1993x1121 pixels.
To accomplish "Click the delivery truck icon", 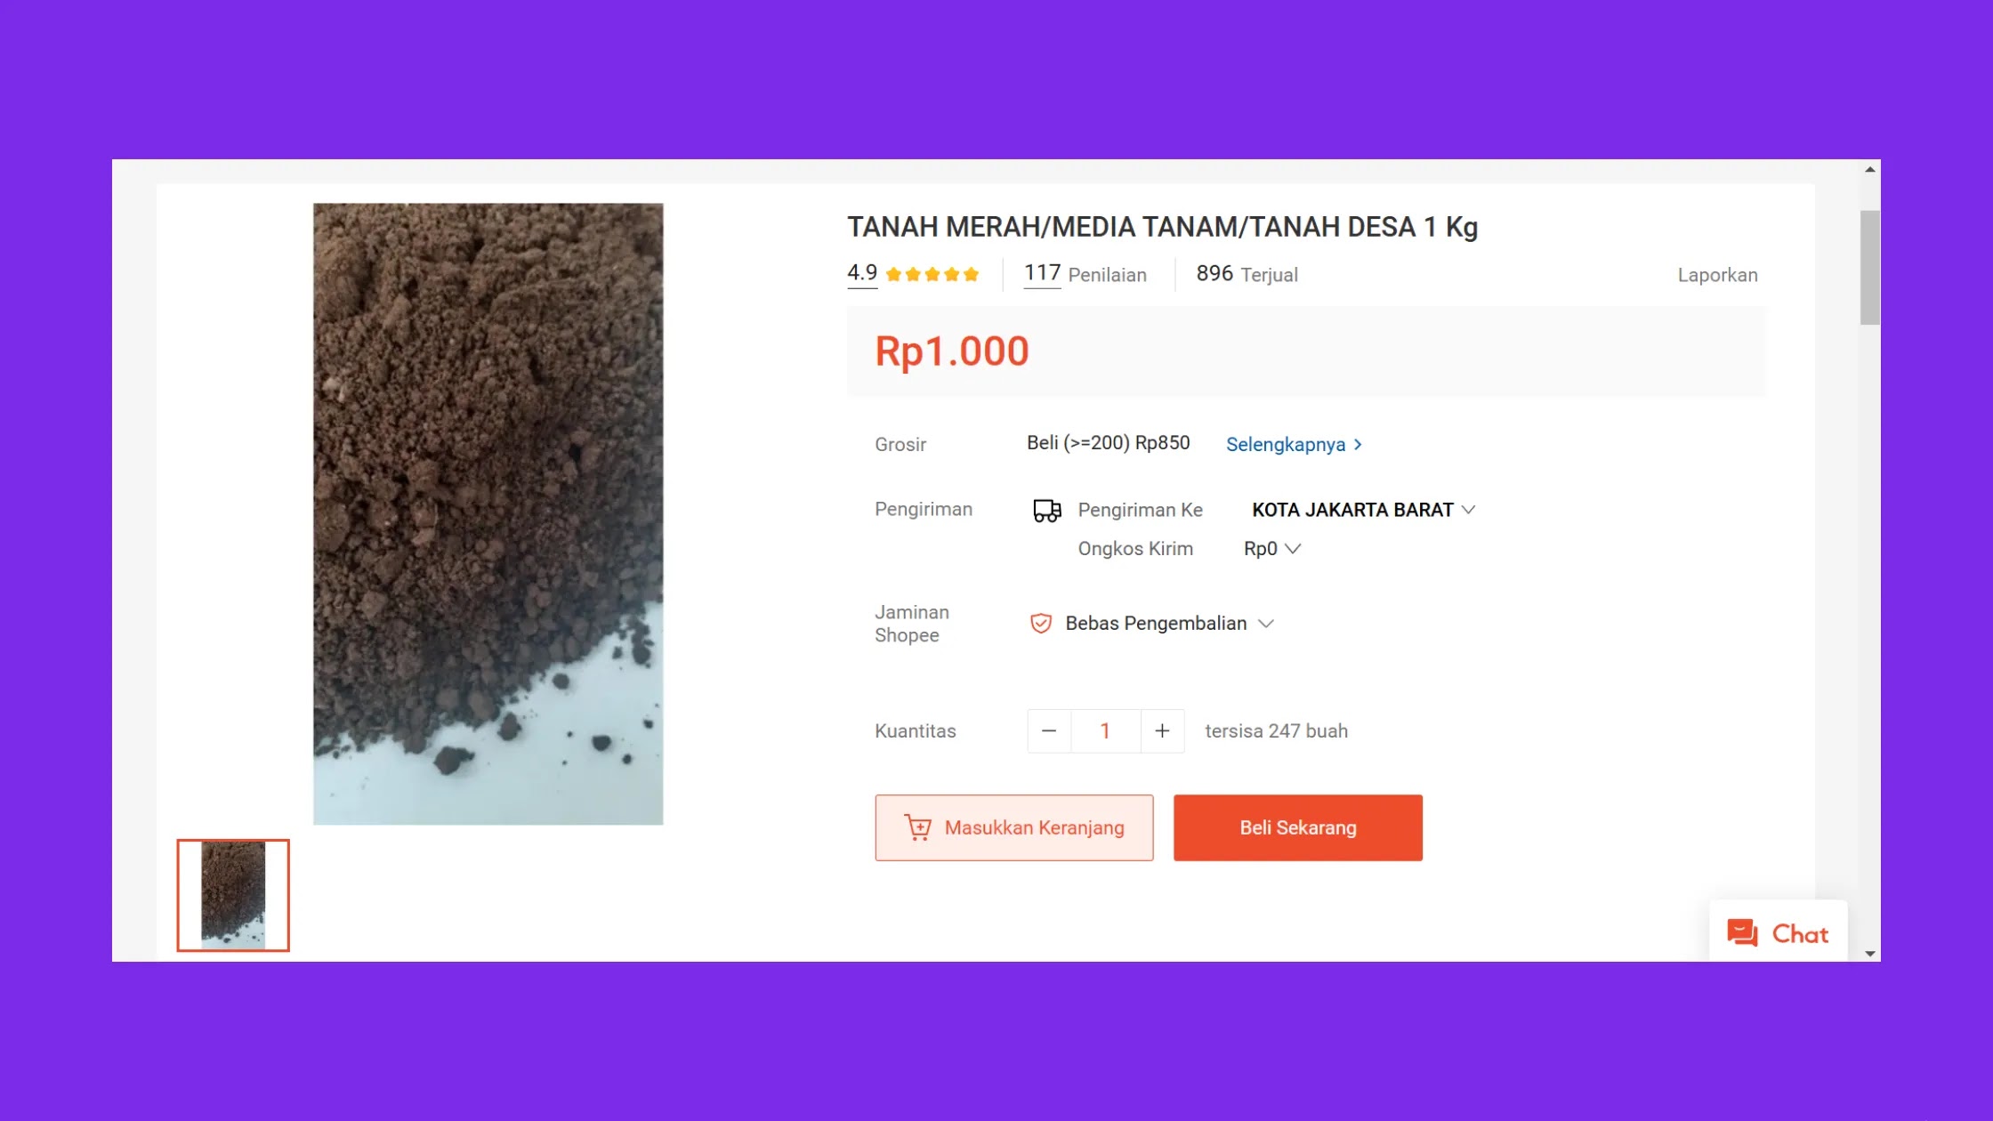I will click(1046, 510).
